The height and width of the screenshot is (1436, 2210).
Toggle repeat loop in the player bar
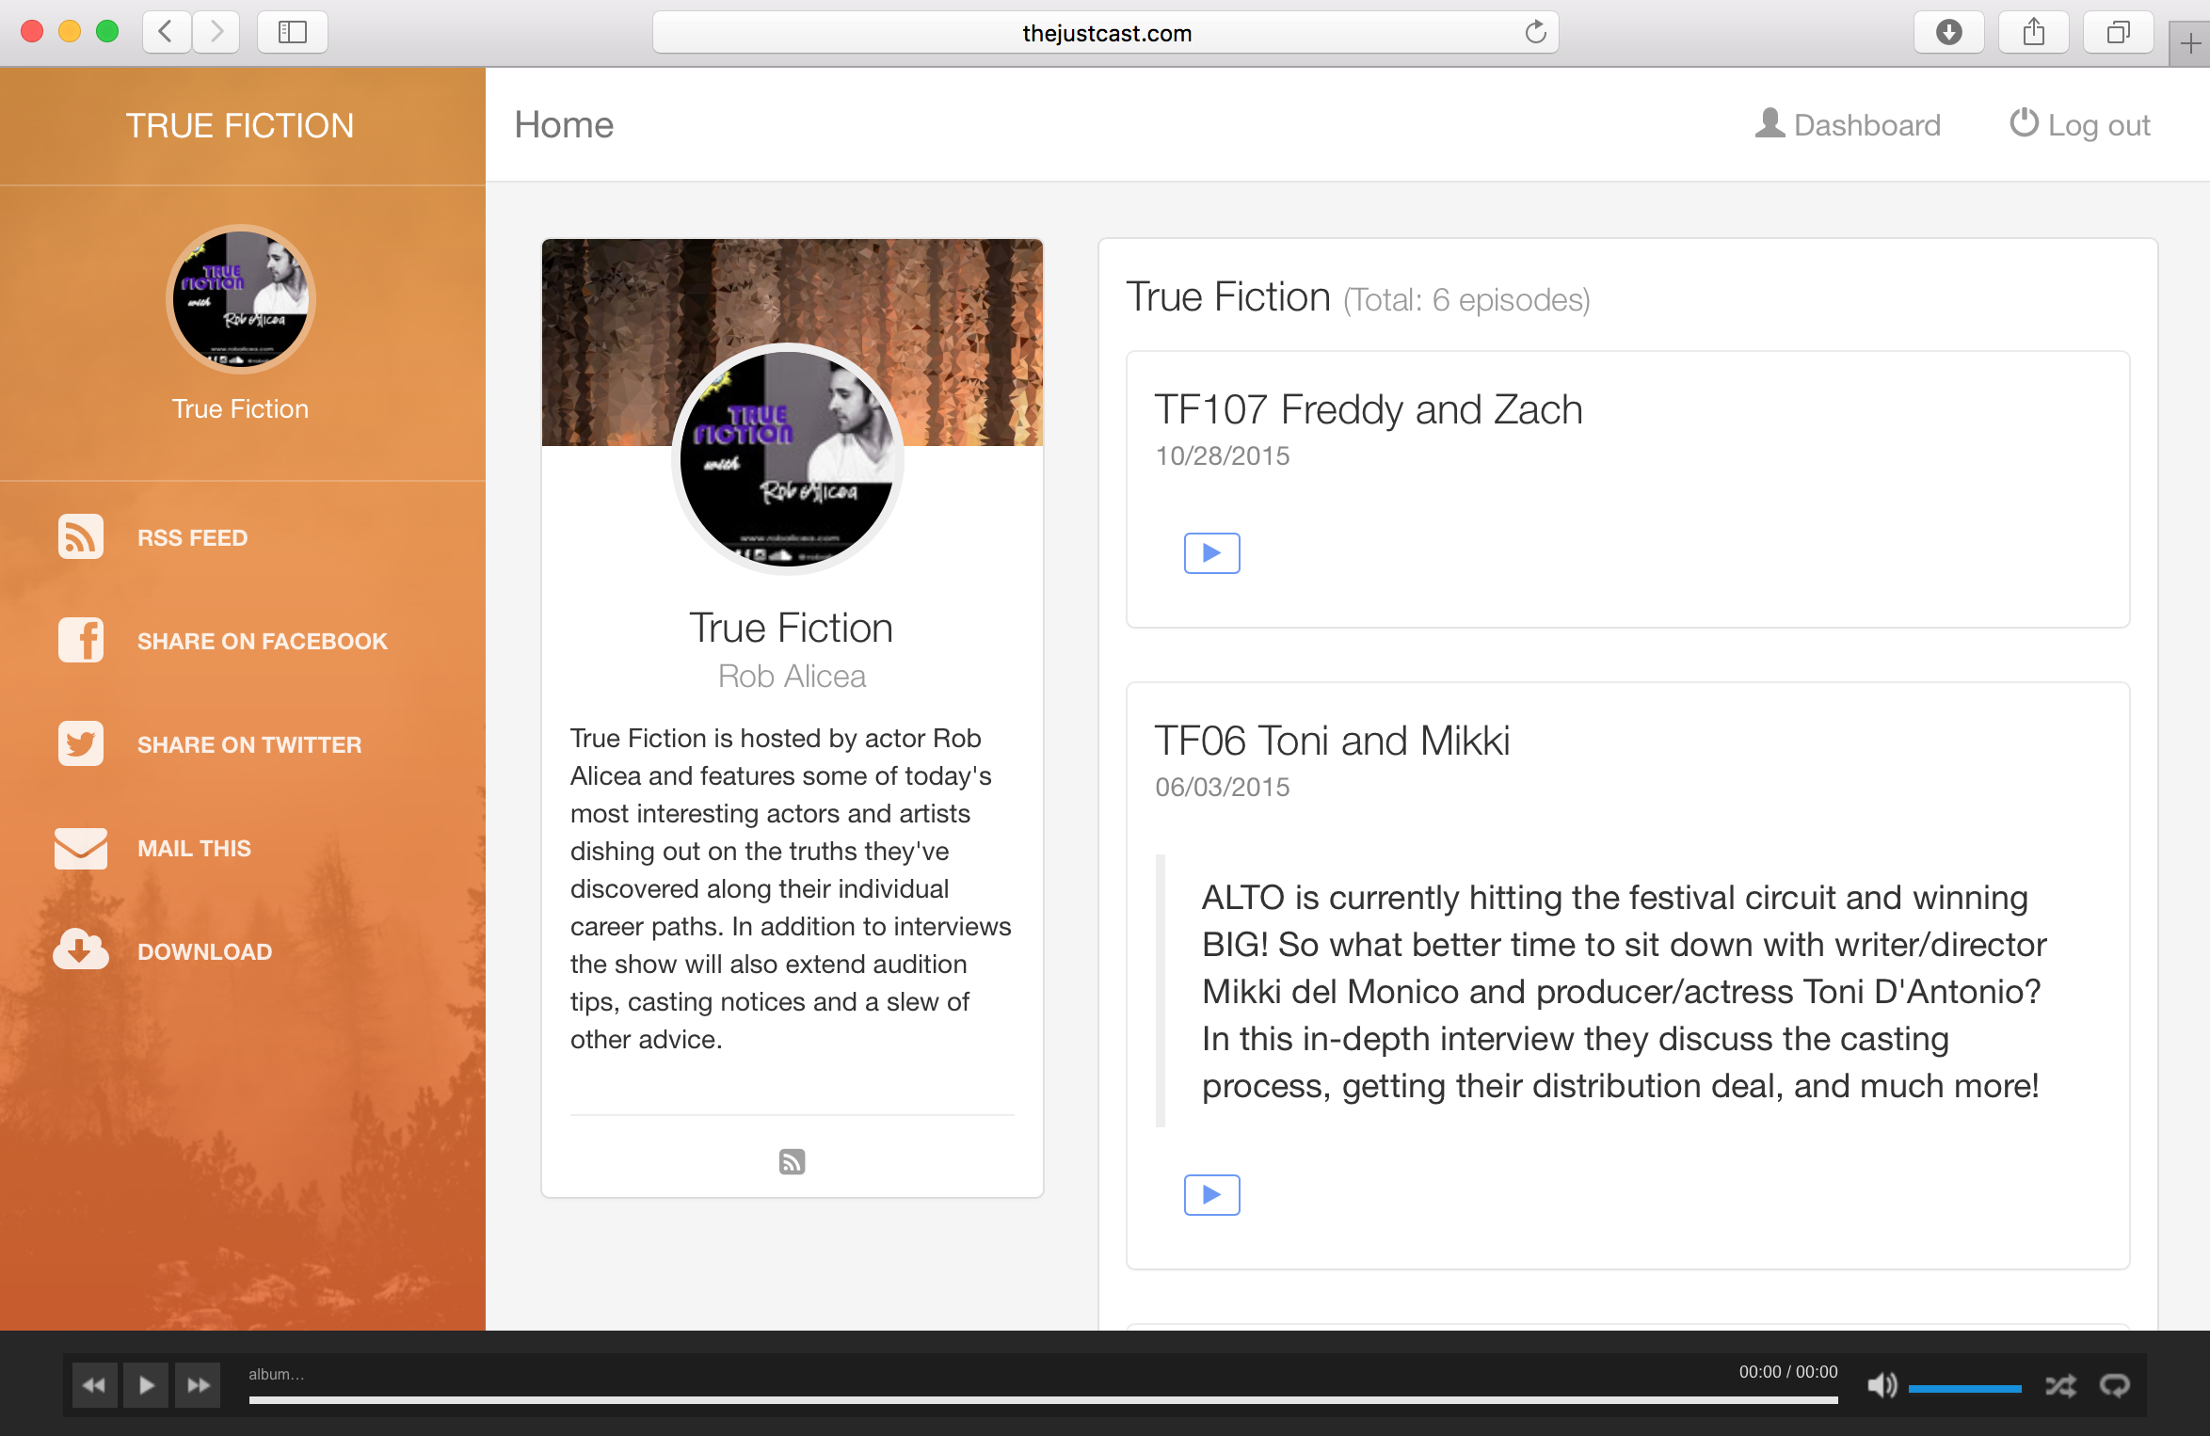pyautogui.click(x=2115, y=1385)
